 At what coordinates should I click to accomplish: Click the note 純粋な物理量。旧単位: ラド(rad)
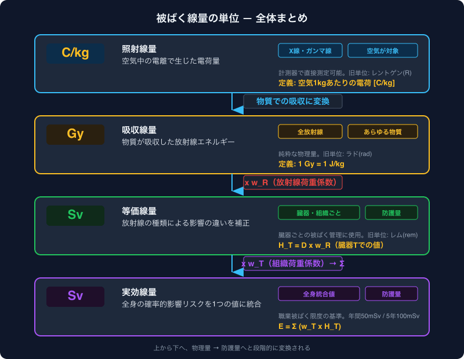[x=325, y=153]
